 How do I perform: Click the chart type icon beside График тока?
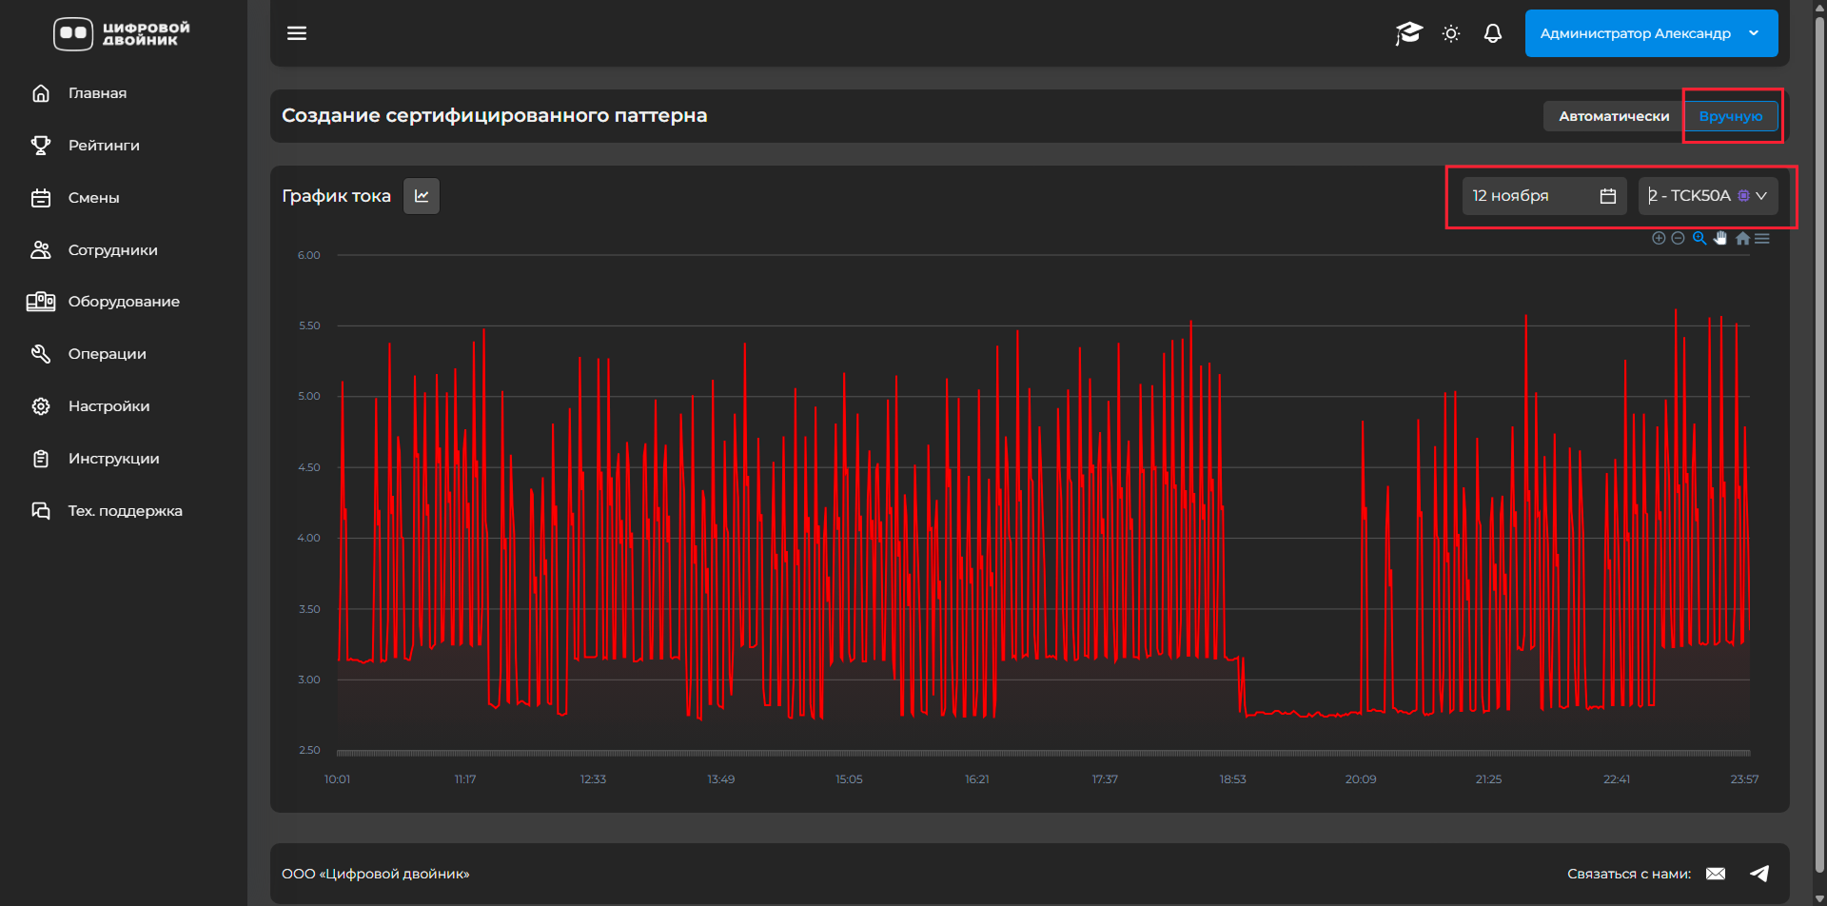[x=422, y=196]
